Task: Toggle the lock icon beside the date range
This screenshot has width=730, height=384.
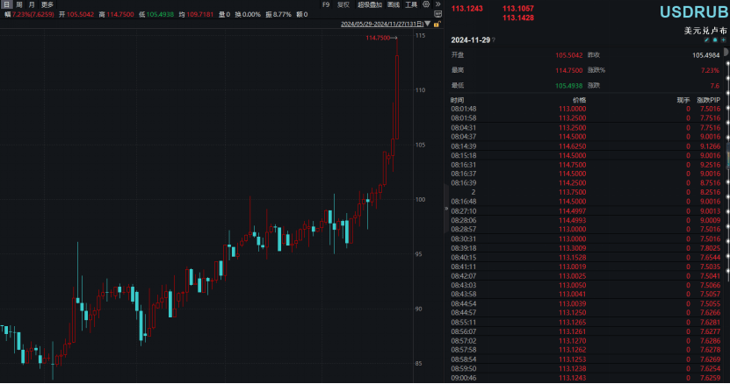Action: tap(435, 25)
